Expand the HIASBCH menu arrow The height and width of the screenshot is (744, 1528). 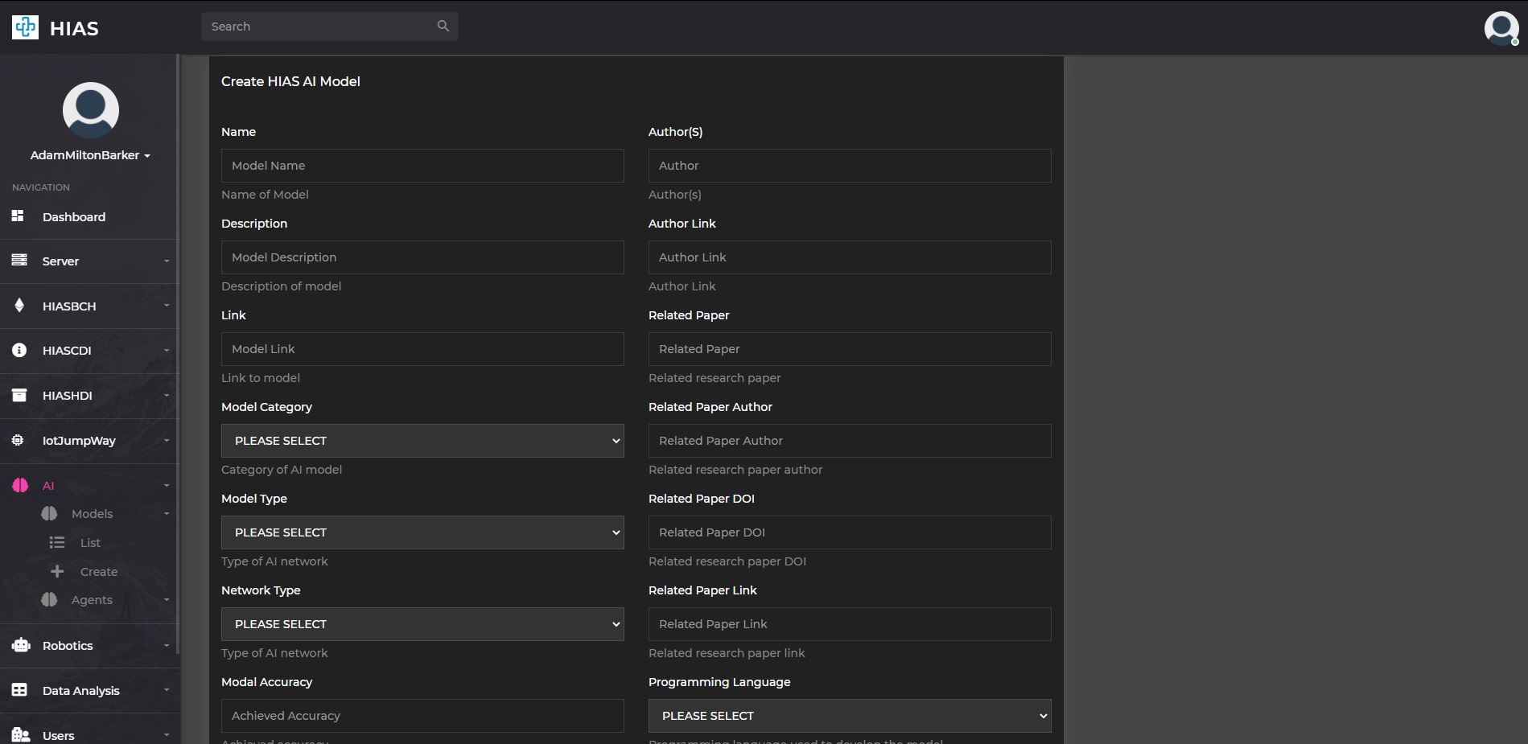pyautogui.click(x=167, y=306)
